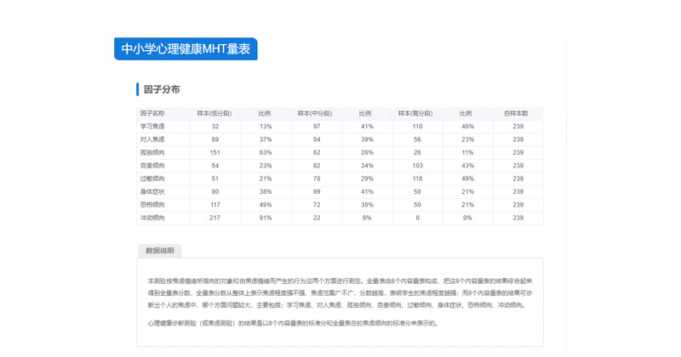
Task: Click total 239 in the 冲动倾向 row
Action: (518, 218)
